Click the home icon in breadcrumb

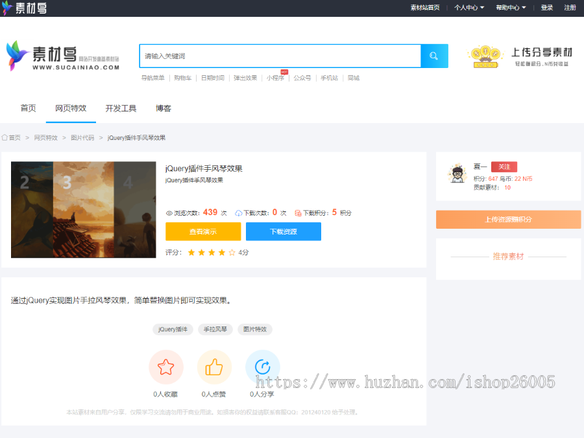(x=5, y=137)
